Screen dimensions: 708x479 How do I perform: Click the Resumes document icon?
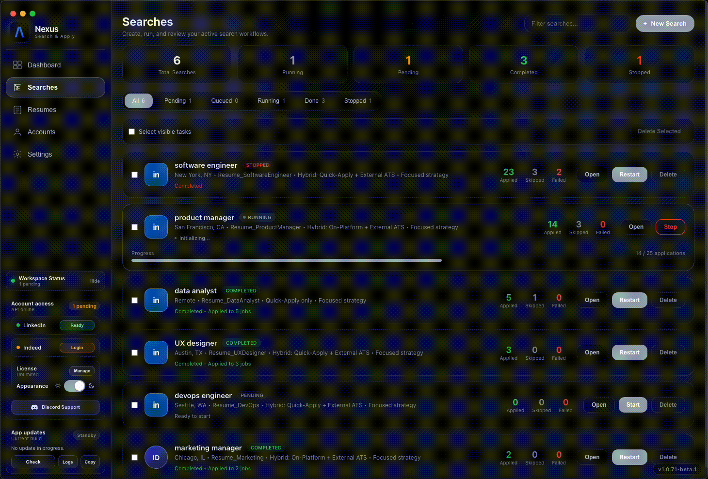(17, 110)
